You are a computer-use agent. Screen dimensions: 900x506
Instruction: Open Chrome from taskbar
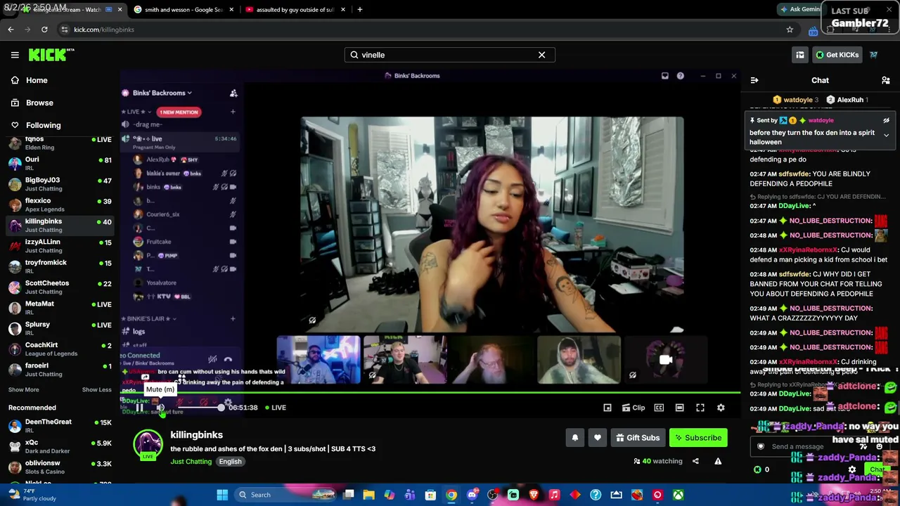[451, 495]
